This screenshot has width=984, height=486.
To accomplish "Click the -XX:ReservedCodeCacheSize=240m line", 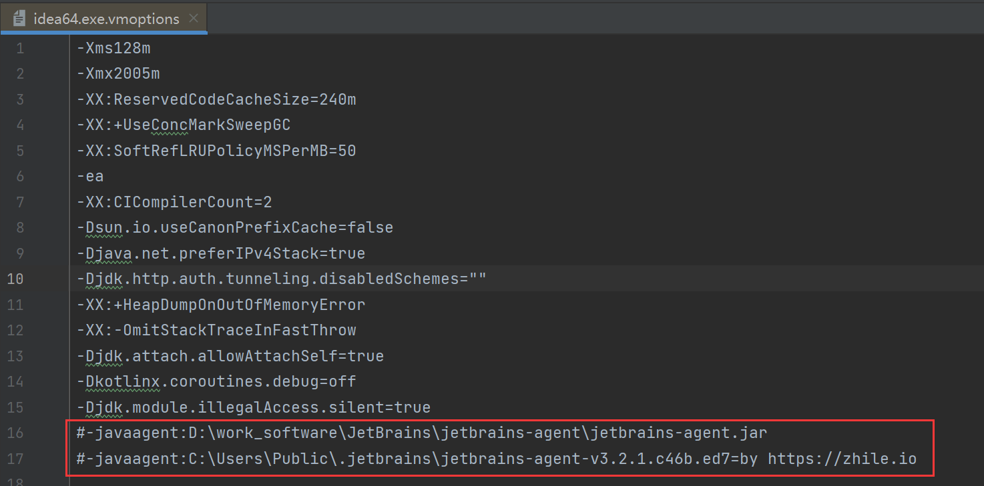I will pos(215,99).
